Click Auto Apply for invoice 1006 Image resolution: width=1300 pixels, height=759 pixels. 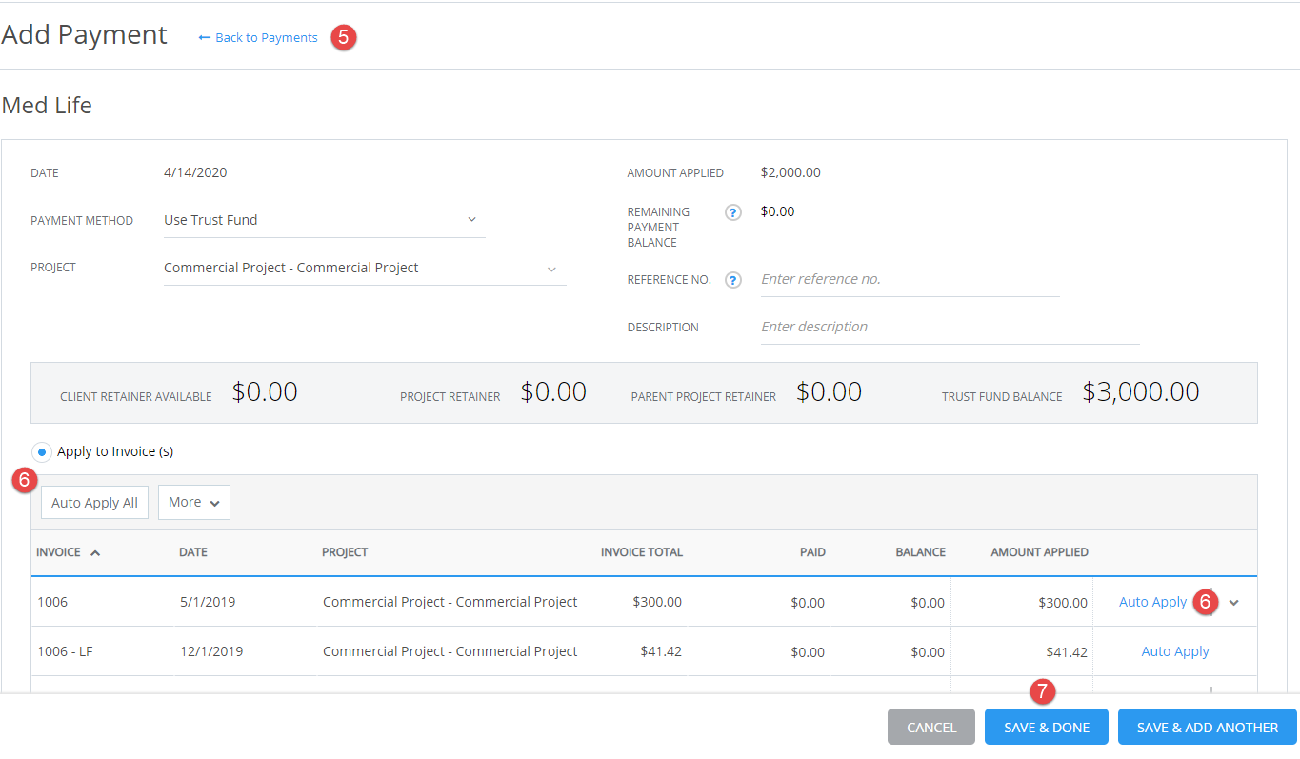click(1152, 602)
